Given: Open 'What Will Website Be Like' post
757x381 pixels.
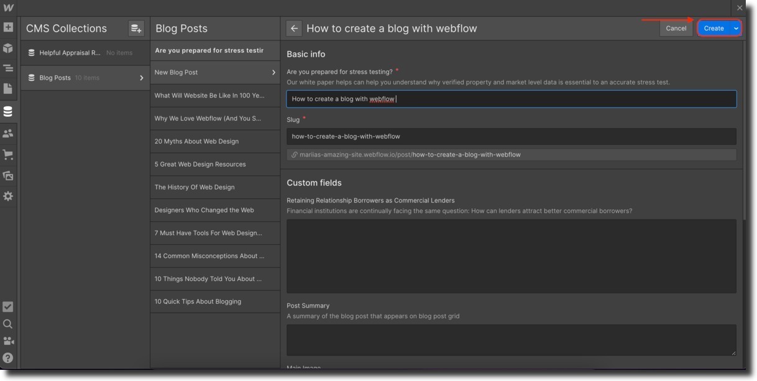Looking at the screenshot, I should (215, 96).
